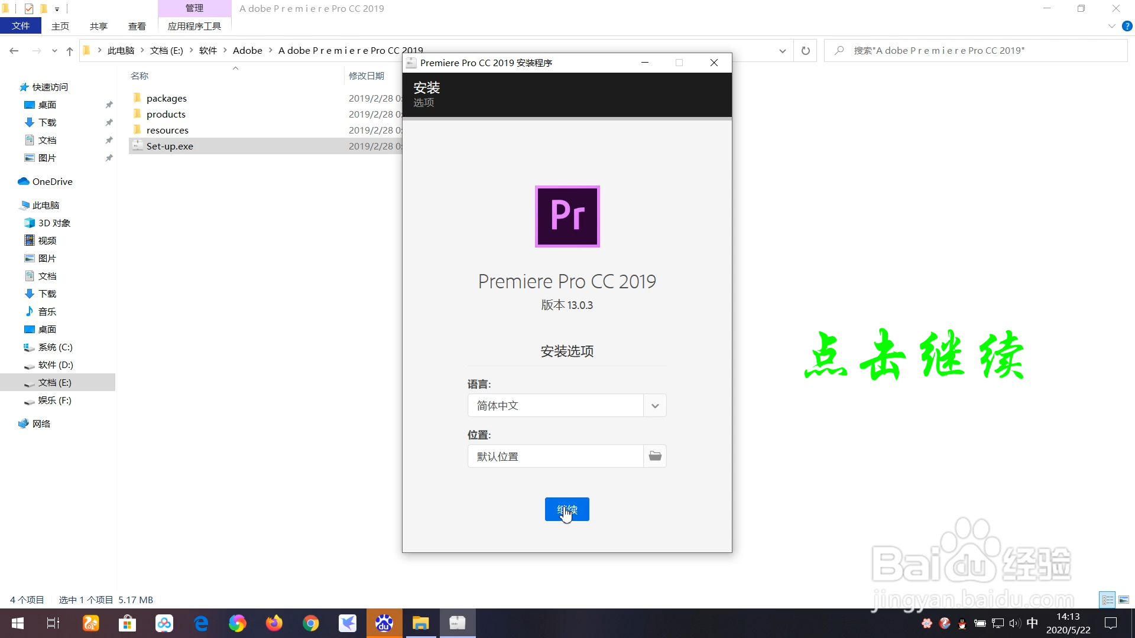Select the QQ penguin icon in system tray
Image resolution: width=1135 pixels, height=638 pixels.
962,623
